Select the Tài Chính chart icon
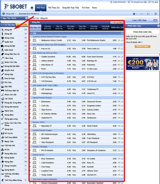 [x=2, y=99]
